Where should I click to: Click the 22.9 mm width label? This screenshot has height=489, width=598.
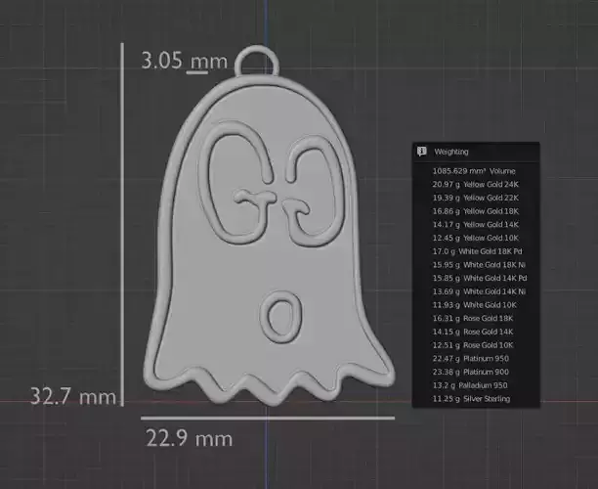[190, 438]
